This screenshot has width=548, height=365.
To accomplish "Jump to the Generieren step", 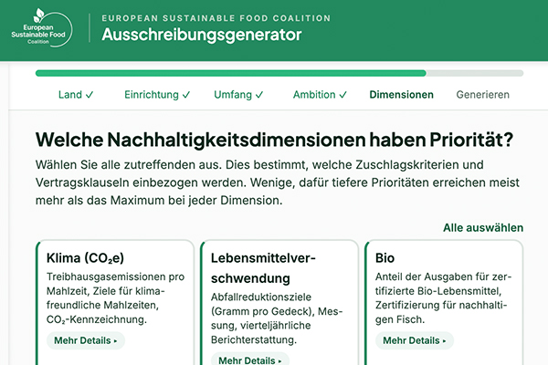I will [482, 95].
